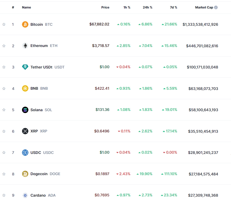The image size is (231, 203).
Task: Open the Dogecoin DOGE detail page
Action: coord(40,174)
